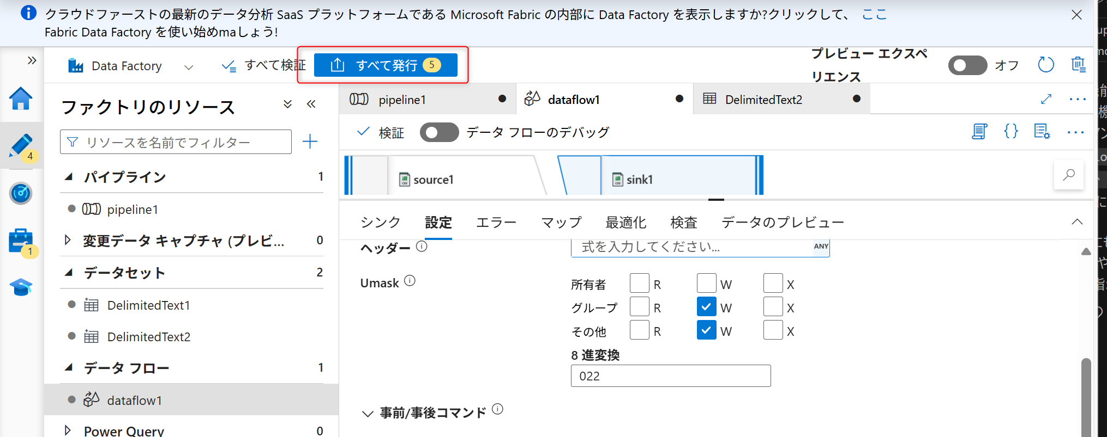Check the 所有者 R checkbox
The height and width of the screenshot is (437, 1107).
pos(639,284)
